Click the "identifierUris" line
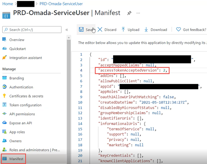 click(121, 118)
